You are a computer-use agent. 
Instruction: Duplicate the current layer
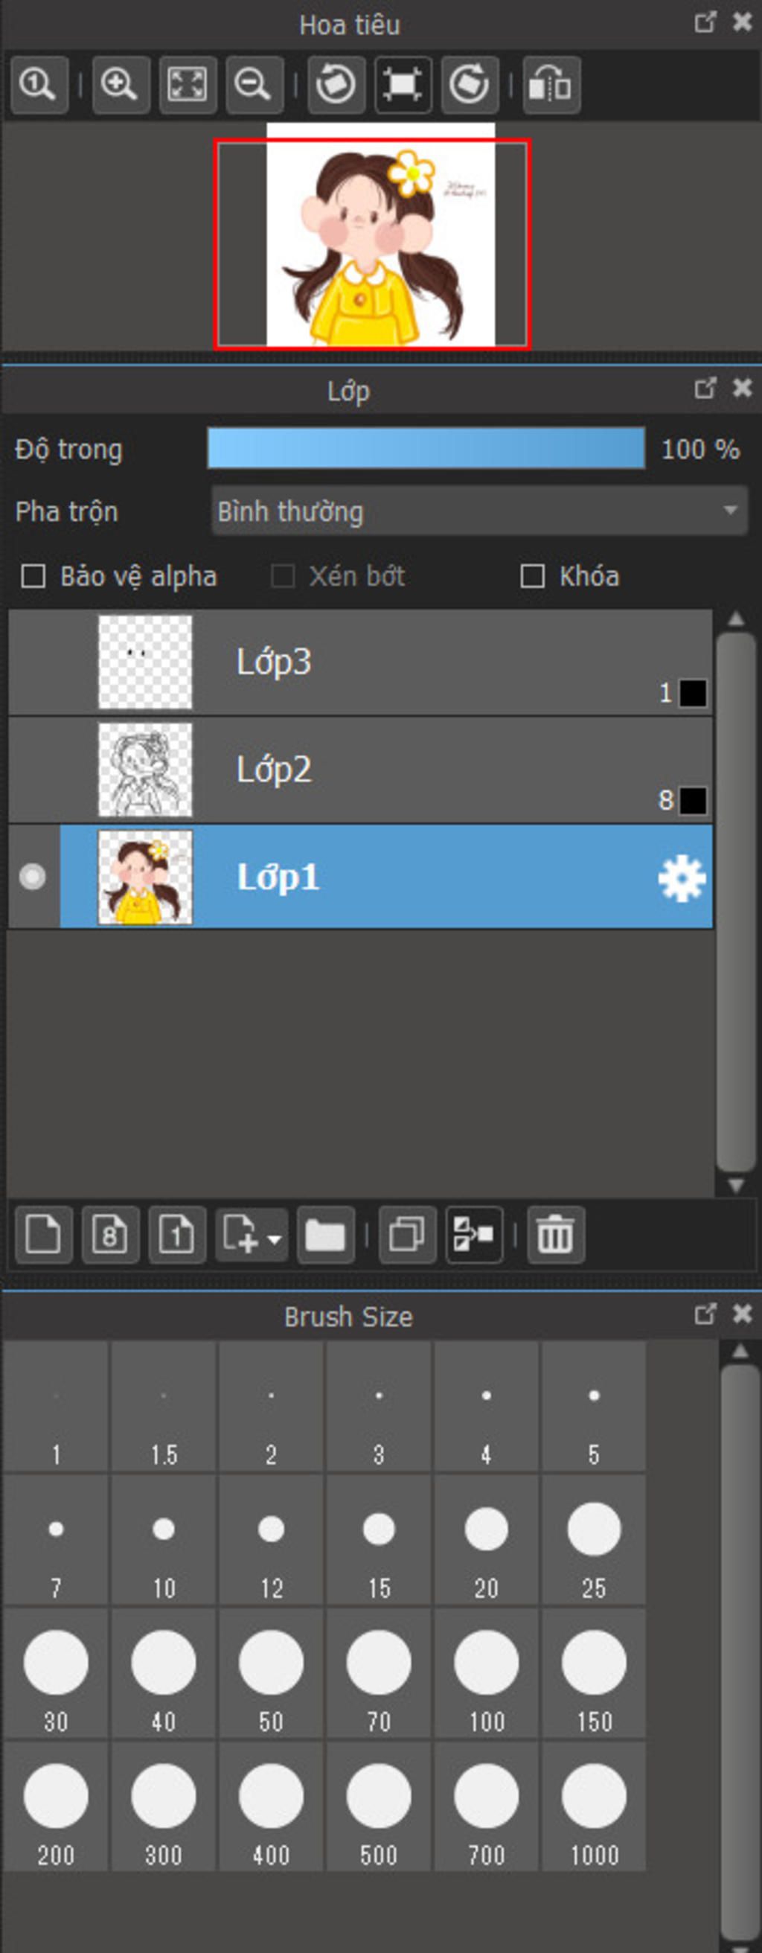click(407, 1235)
